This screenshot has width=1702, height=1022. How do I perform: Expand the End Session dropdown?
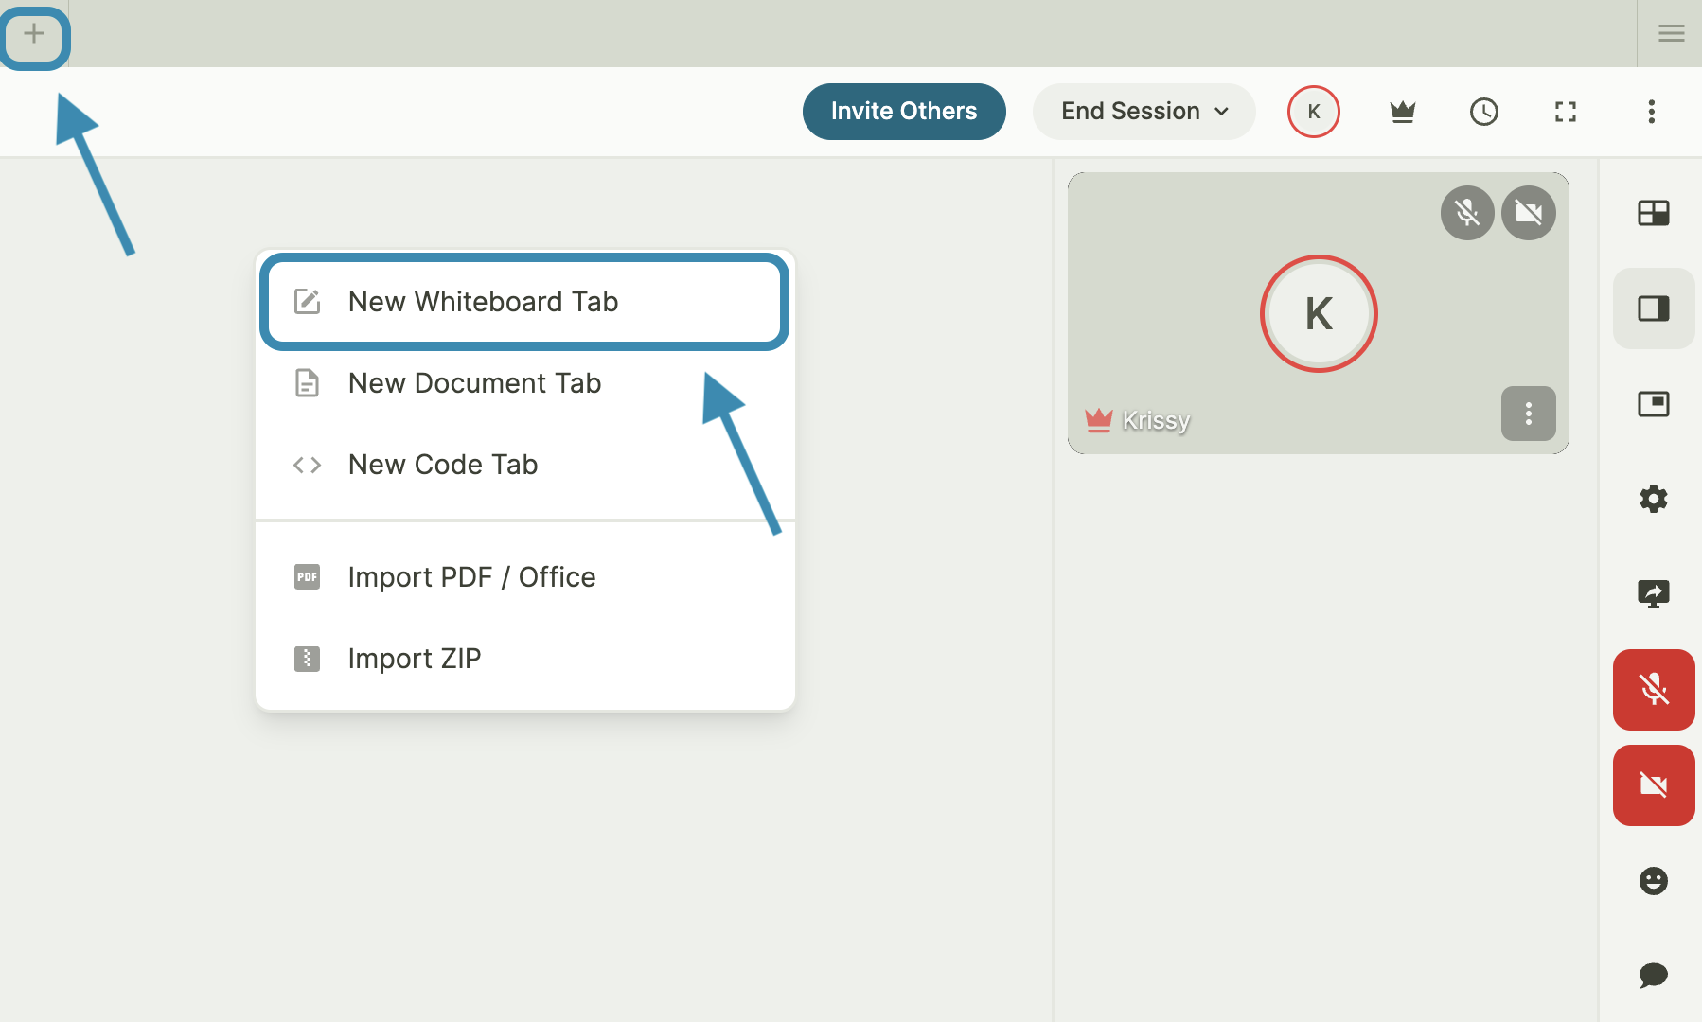pyautogui.click(x=1144, y=112)
